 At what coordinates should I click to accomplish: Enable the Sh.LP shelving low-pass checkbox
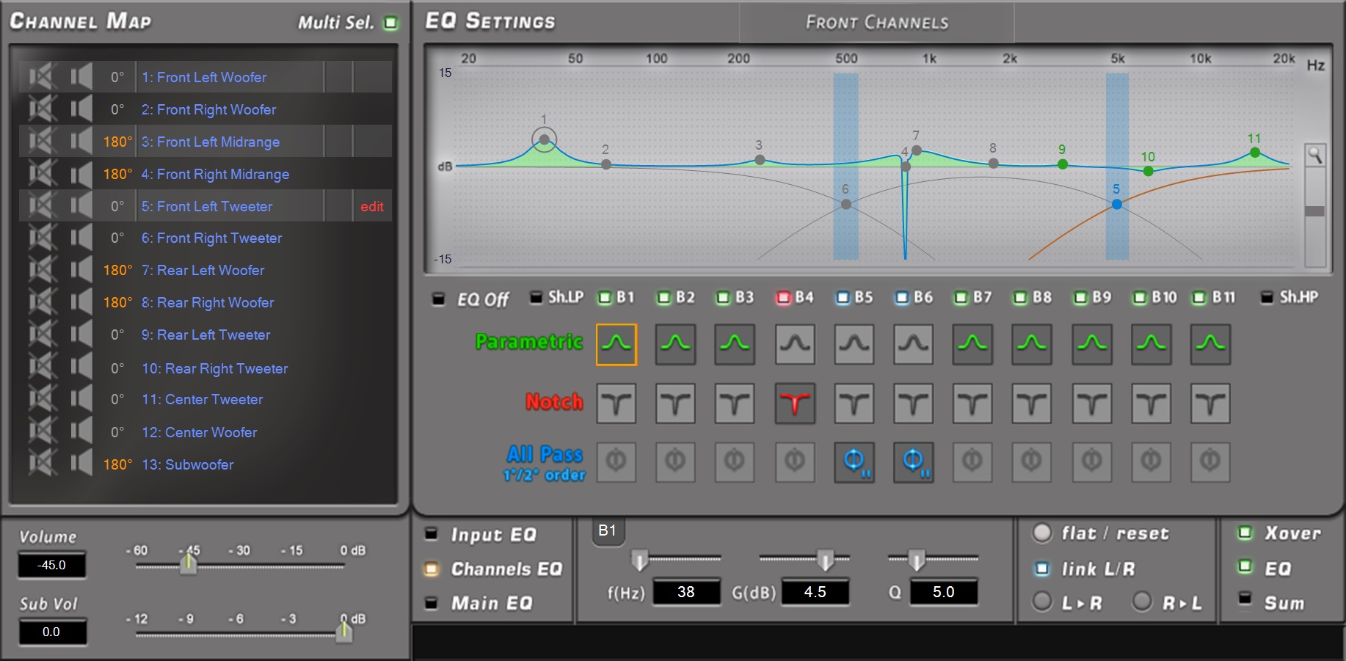(536, 298)
